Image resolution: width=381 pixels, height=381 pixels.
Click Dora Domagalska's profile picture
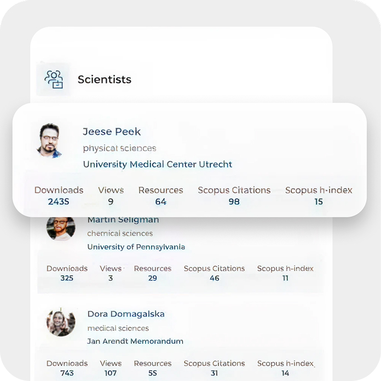click(x=60, y=322)
